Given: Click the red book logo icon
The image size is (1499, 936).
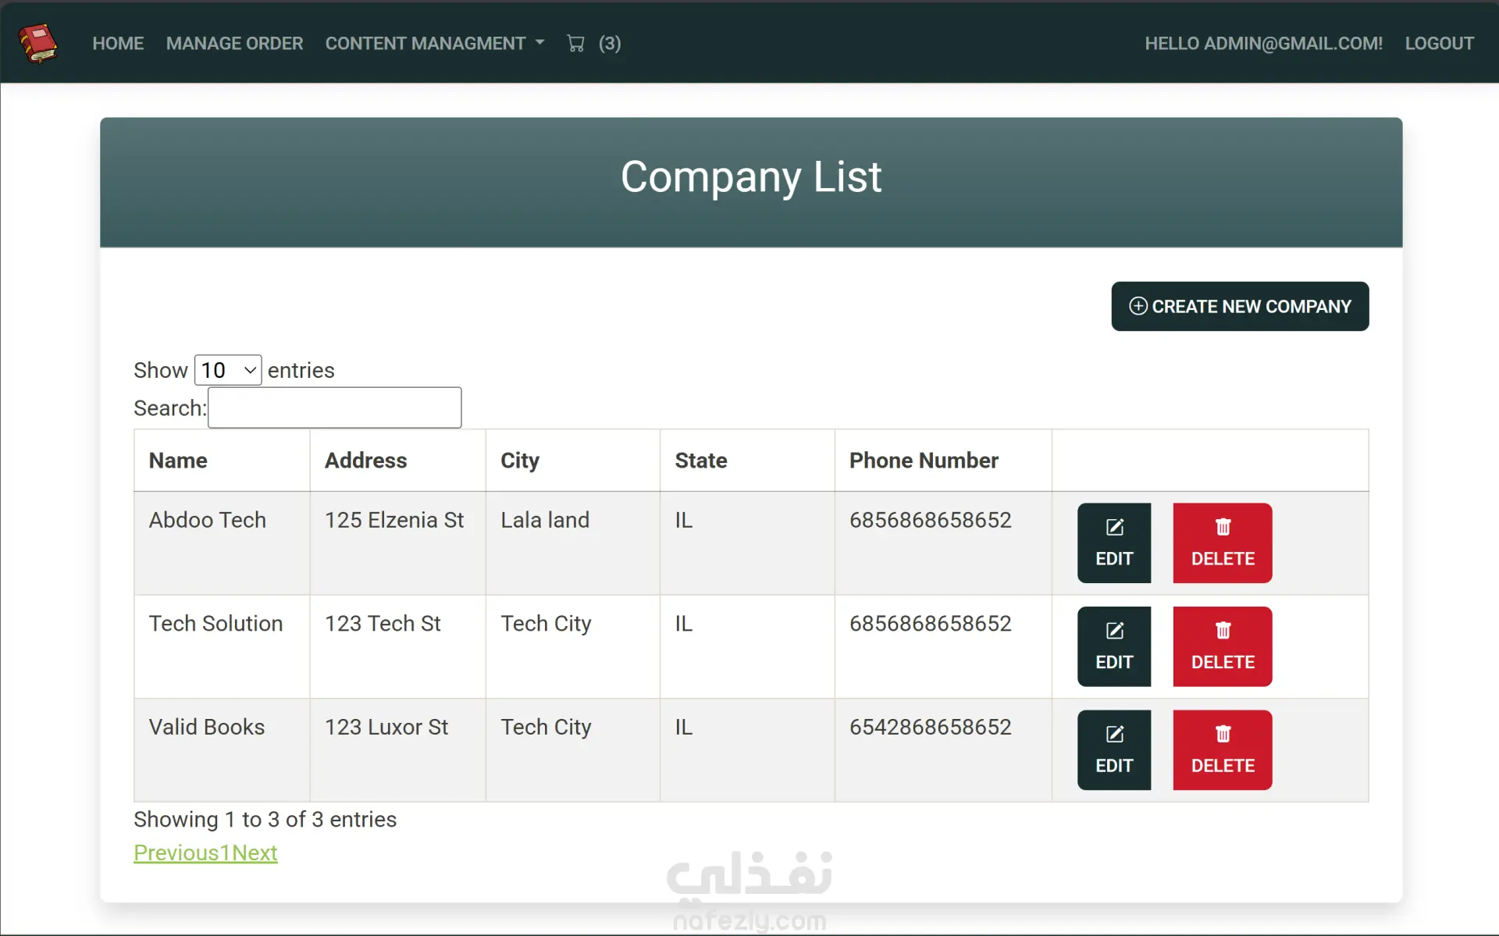Looking at the screenshot, I should tap(37, 43).
